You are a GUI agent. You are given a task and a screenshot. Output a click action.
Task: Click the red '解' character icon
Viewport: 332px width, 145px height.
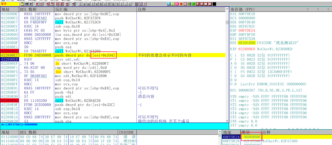210,4
